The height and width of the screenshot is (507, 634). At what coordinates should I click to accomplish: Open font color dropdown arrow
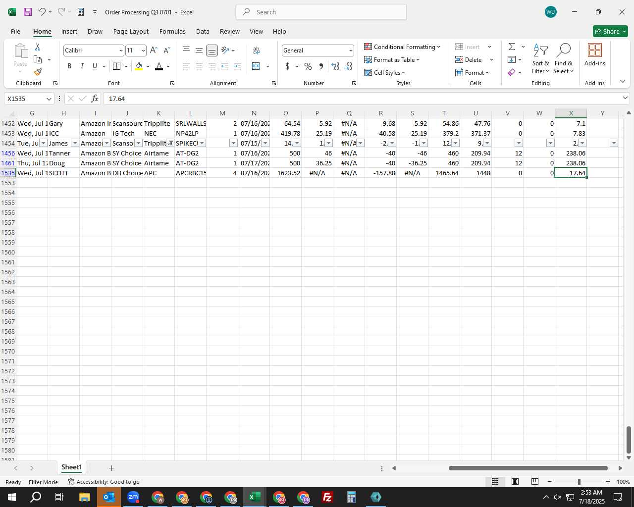pos(168,66)
